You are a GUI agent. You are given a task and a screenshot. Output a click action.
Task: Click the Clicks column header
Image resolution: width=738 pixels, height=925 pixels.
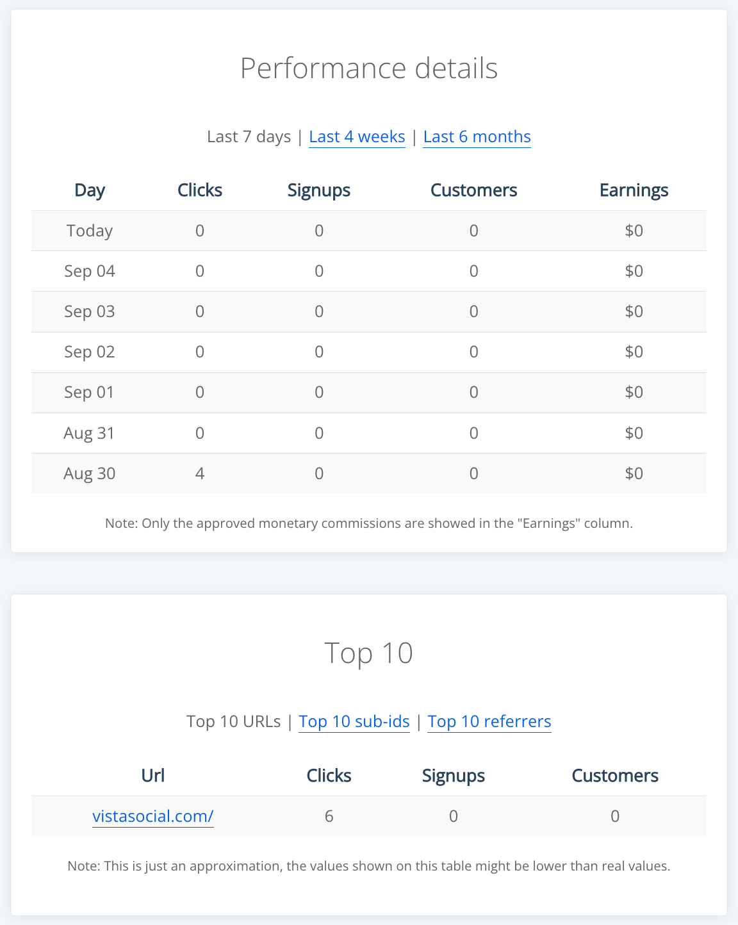pyautogui.click(x=199, y=190)
